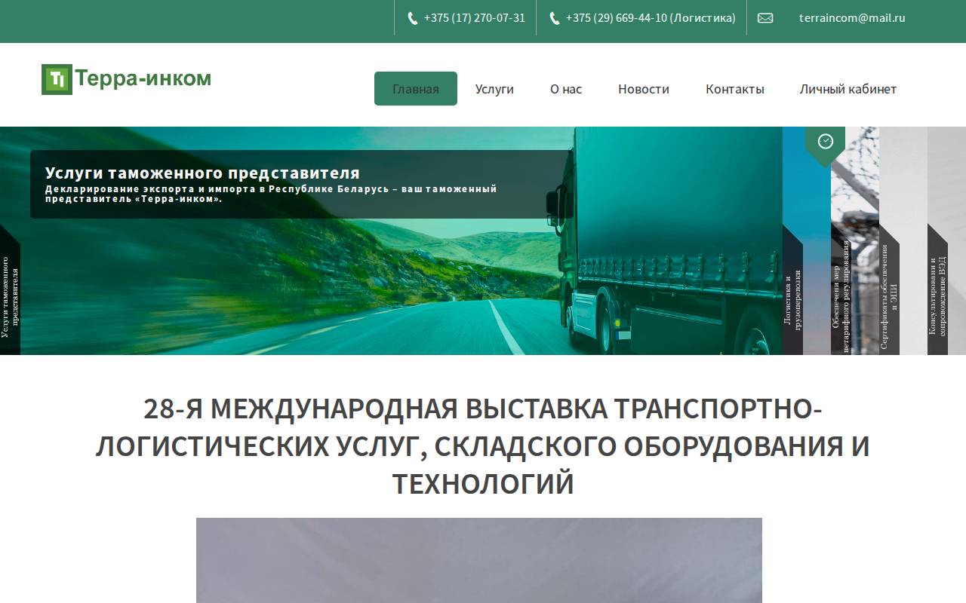The height and width of the screenshot is (603, 966).
Task: Click the Декларирование экспорта и импорта description text
Action: [x=271, y=194]
